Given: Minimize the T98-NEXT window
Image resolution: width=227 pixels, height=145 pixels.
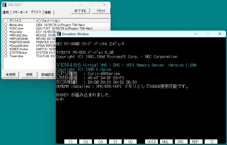Looking at the screenshot, I should click(80, 5).
